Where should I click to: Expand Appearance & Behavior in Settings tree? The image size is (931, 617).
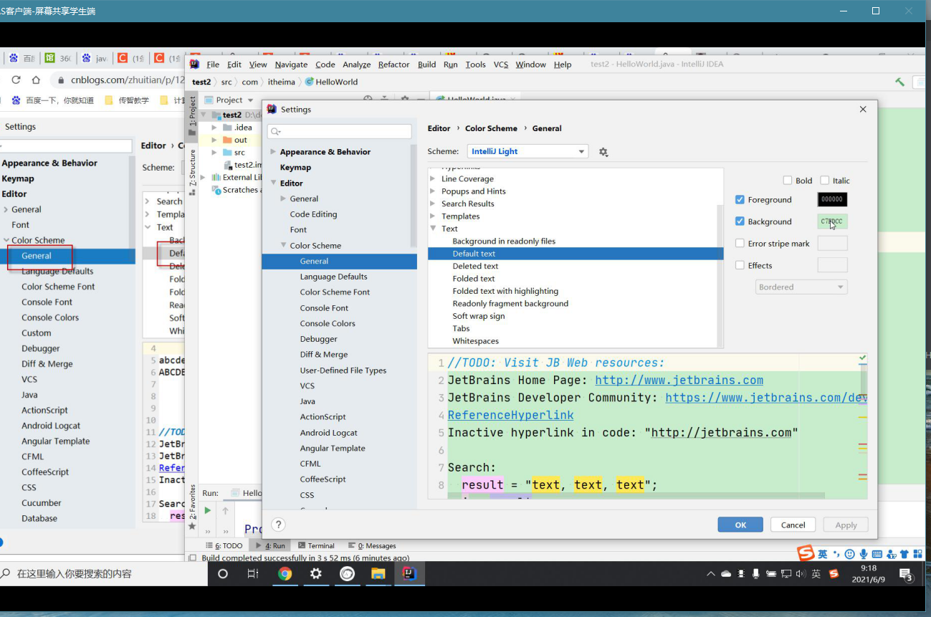click(273, 152)
